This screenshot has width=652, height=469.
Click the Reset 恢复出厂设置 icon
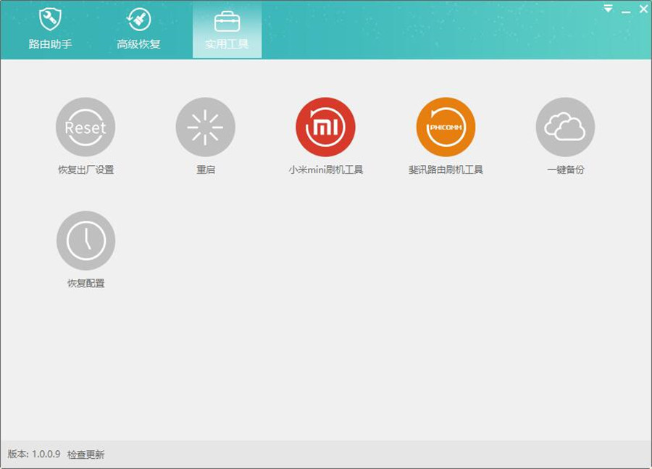pos(85,126)
